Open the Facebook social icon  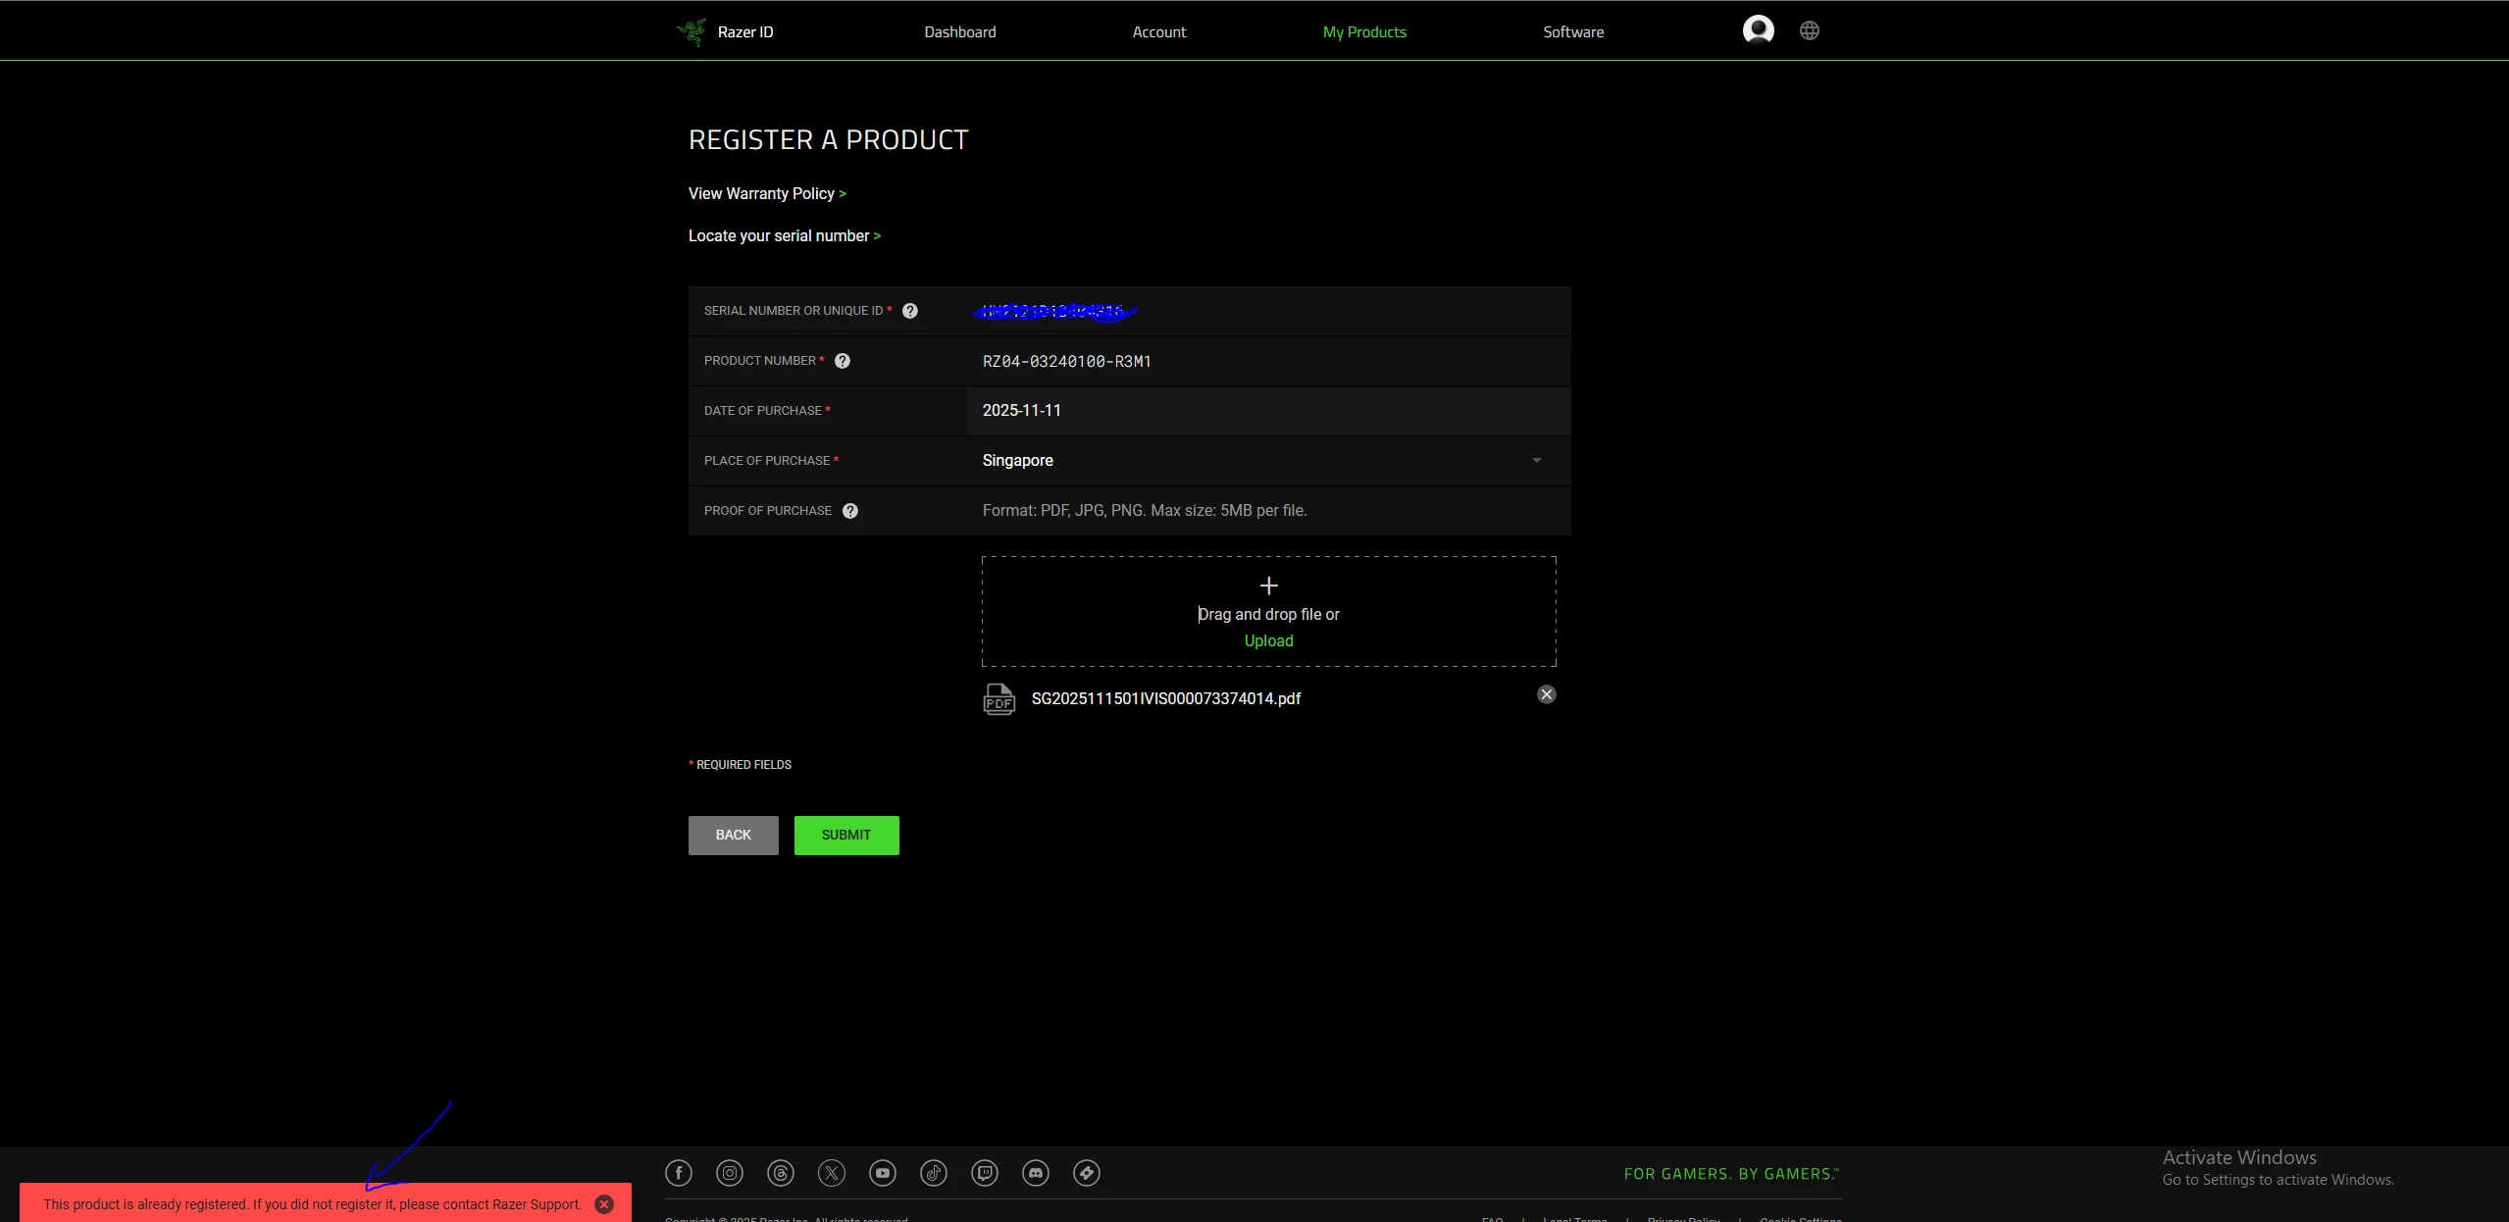tap(679, 1173)
